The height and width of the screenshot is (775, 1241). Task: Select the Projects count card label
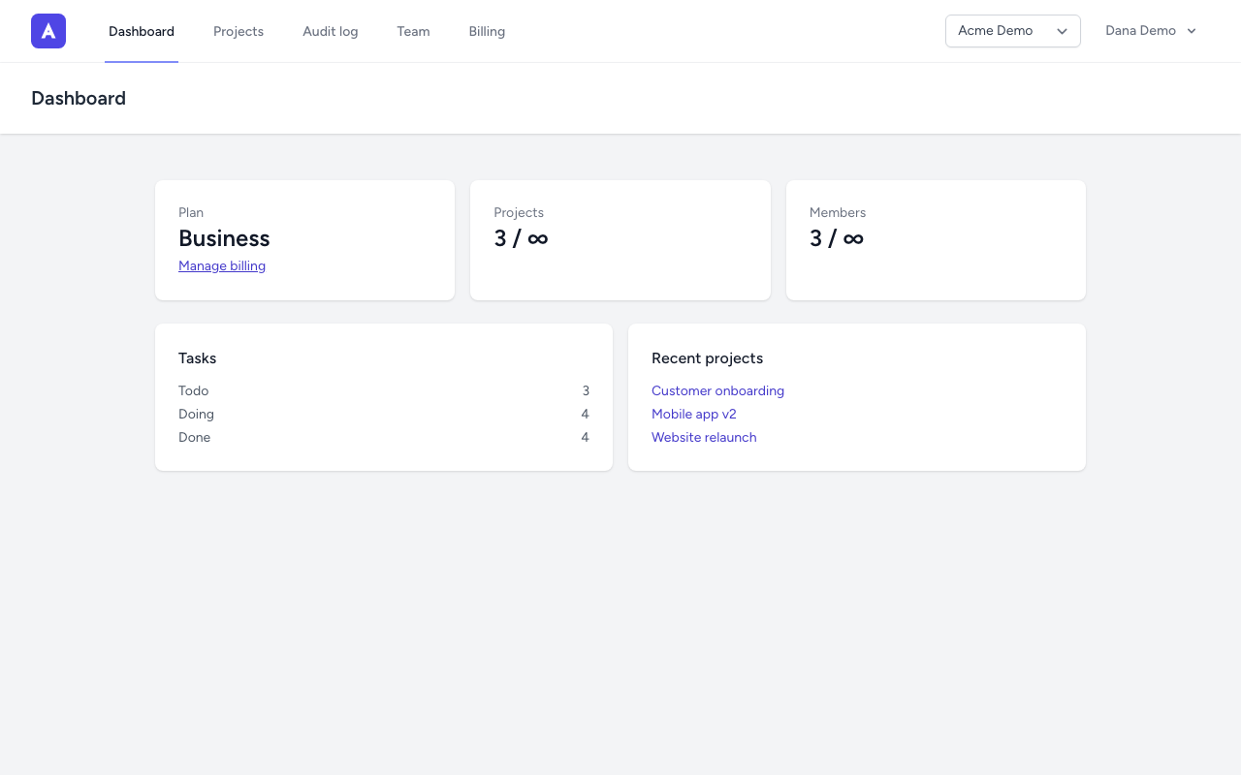coord(519,212)
